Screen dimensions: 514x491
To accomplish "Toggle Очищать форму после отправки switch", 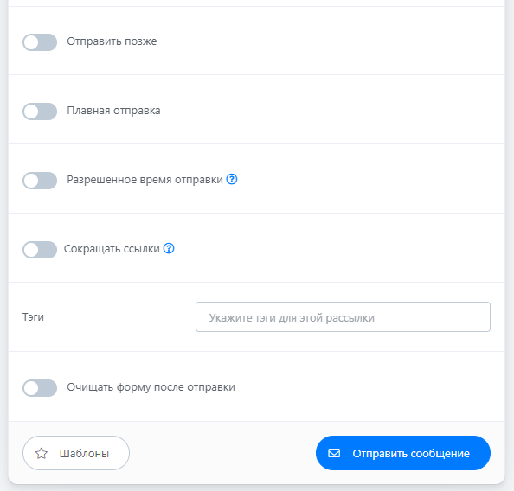I will pos(40,388).
